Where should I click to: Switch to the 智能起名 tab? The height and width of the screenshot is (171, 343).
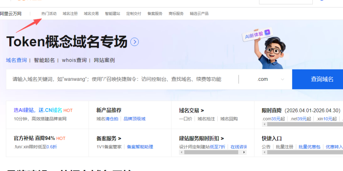click(44, 60)
